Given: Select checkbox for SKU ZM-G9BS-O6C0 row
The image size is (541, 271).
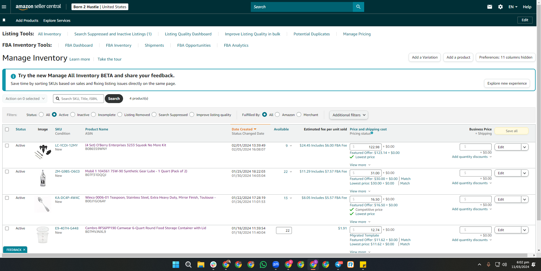Looking at the screenshot, I should click(x=7, y=171).
